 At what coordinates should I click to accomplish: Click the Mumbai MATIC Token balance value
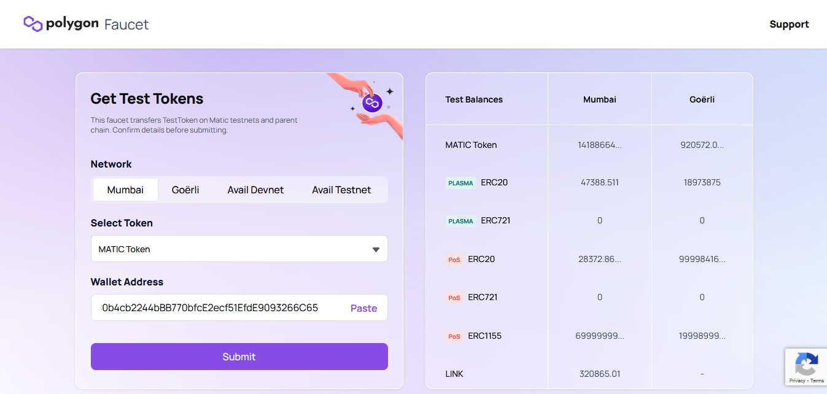[599, 145]
